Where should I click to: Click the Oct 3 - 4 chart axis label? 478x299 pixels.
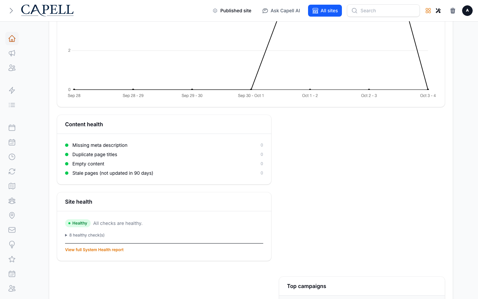(x=428, y=96)
